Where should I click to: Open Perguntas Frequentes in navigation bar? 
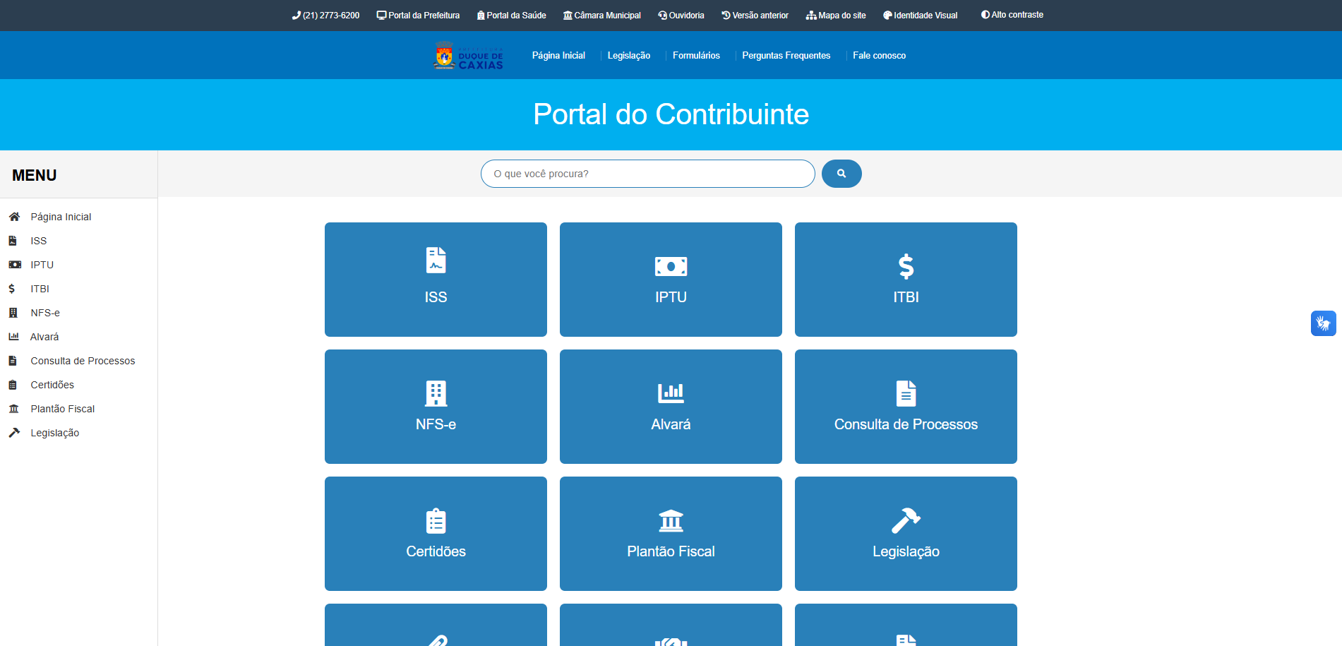786,56
